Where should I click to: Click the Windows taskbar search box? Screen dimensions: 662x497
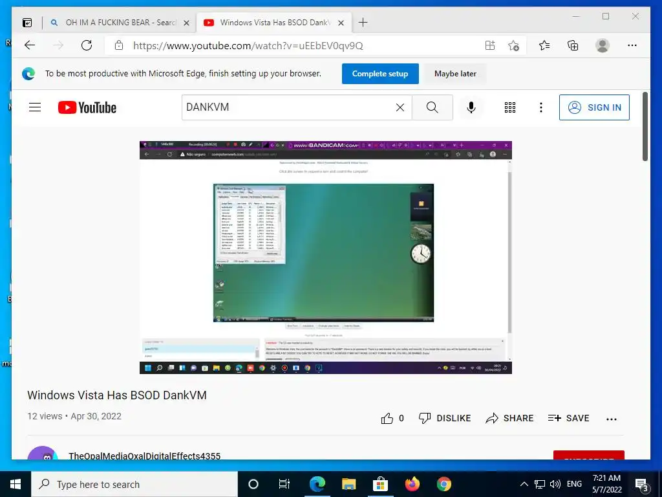pos(134,484)
